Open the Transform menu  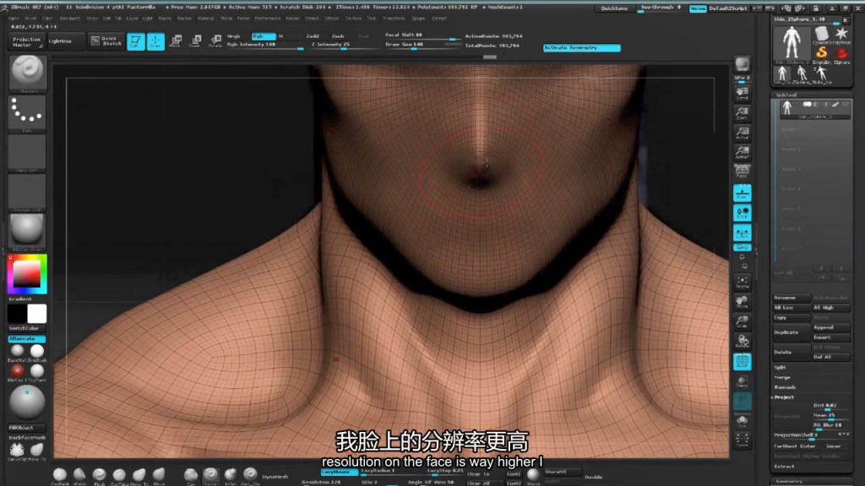[394, 19]
